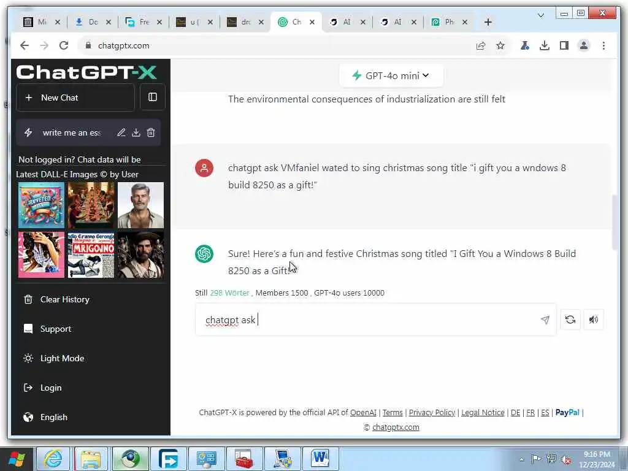The height and width of the screenshot is (471, 628).
Task: Switch to the 'Do' download tab
Action: point(87,22)
